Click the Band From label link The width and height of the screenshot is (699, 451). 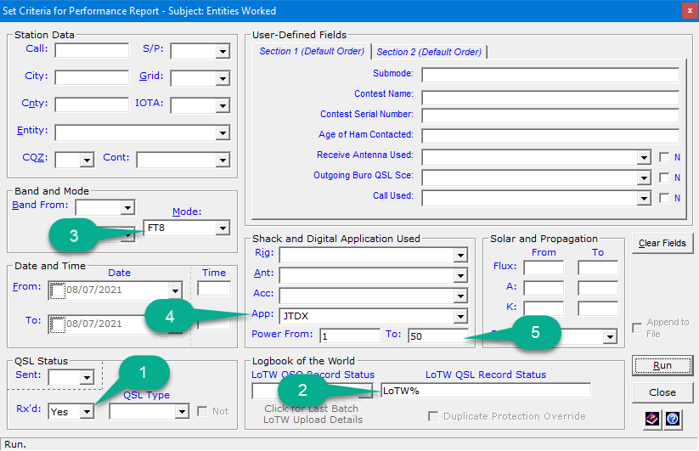(40, 205)
